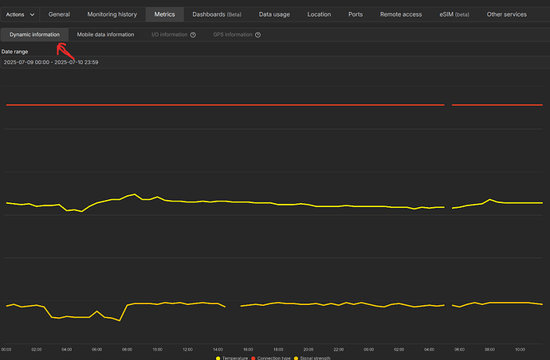Toggle the Temperature series in legend

point(233,358)
